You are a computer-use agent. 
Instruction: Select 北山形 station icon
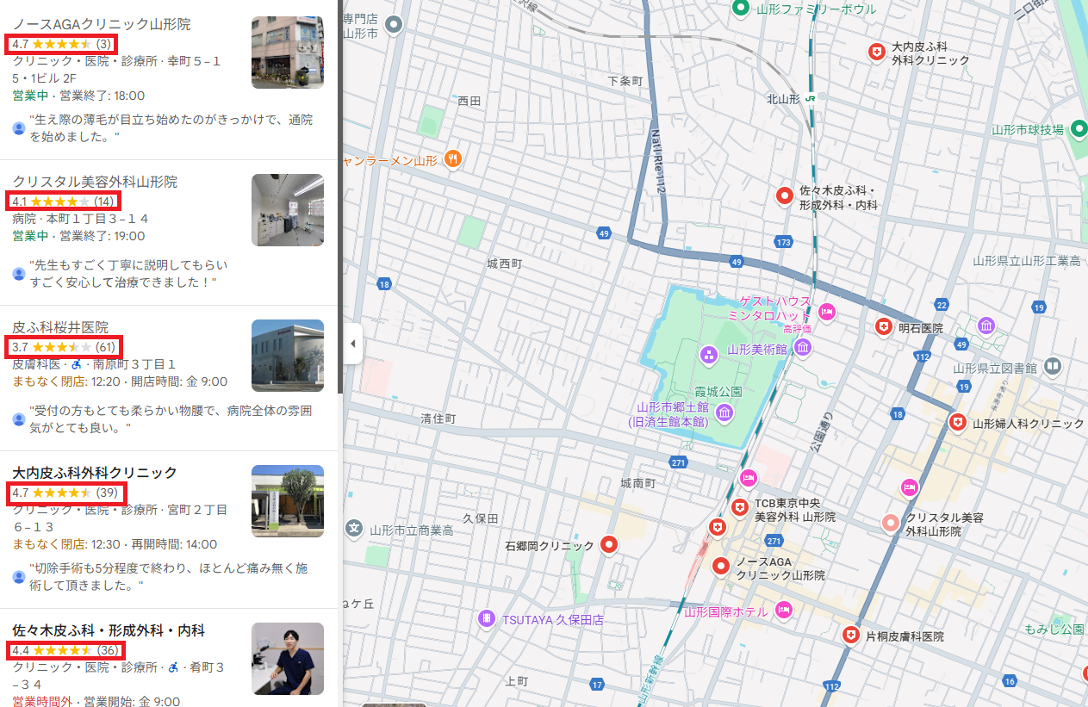coord(811,98)
